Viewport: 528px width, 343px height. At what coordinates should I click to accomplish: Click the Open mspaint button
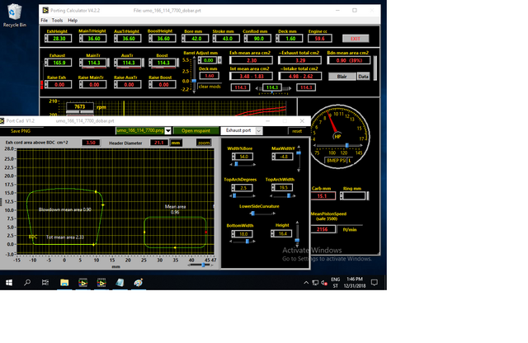196,130
